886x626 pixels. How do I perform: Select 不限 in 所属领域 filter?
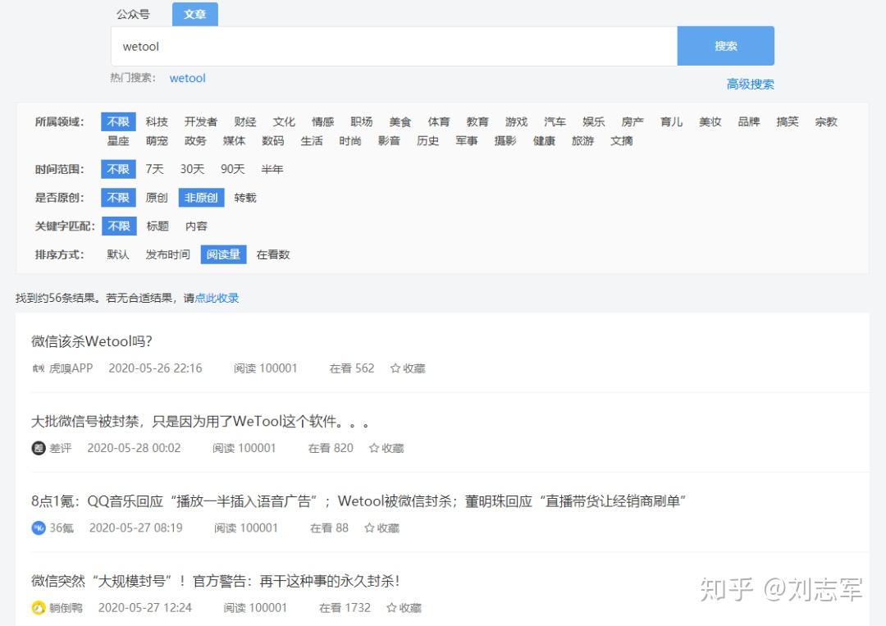(118, 121)
